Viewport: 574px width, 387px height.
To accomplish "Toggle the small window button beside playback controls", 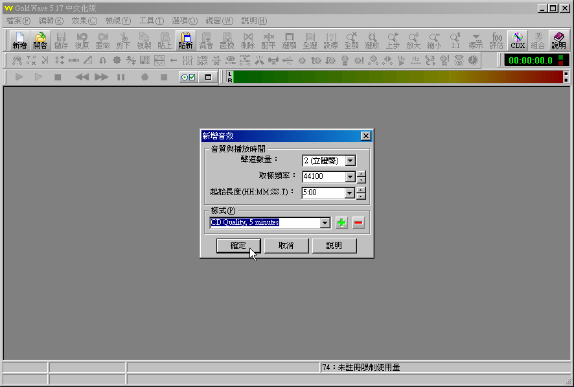I will point(208,77).
